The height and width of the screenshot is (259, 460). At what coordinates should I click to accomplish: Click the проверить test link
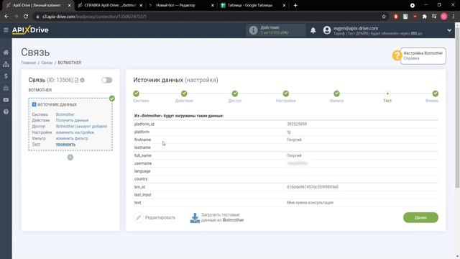pos(65,144)
